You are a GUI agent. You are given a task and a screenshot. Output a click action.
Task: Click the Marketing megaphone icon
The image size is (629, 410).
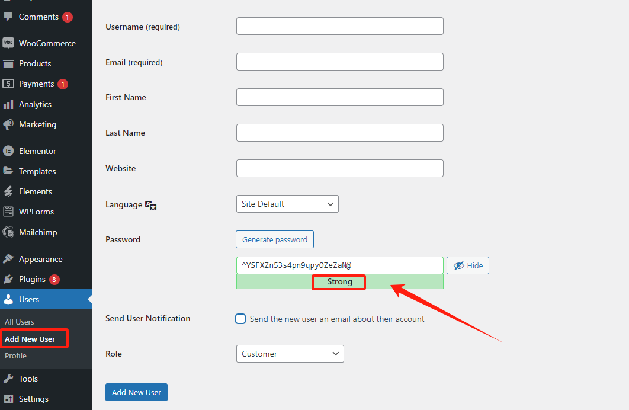(8, 124)
